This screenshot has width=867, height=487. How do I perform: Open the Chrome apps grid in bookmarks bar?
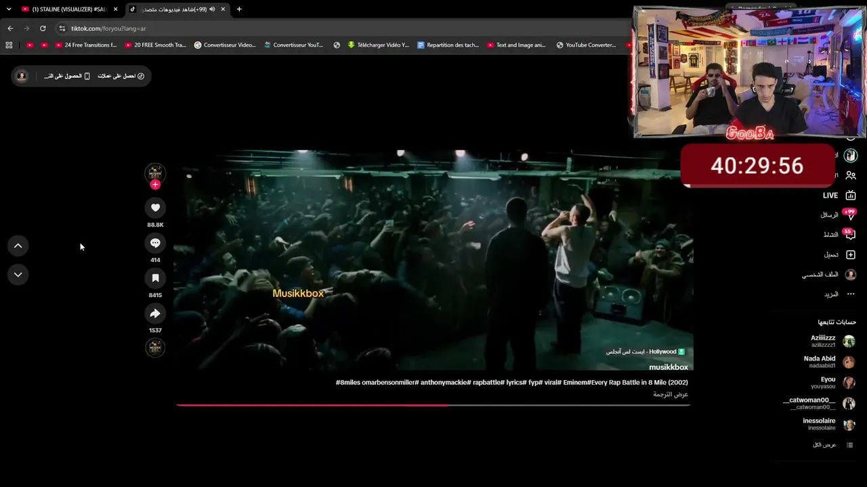pyautogui.click(x=9, y=45)
